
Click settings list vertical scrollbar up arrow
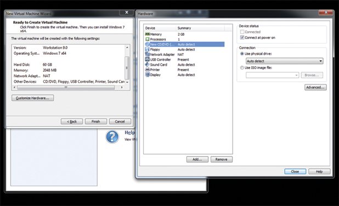(127, 47)
